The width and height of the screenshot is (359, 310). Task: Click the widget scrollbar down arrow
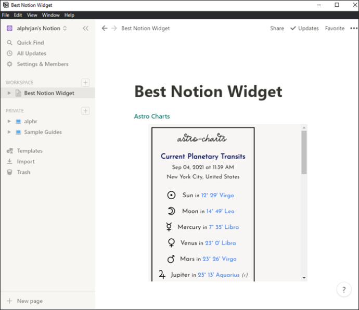click(x=304, y=278)
